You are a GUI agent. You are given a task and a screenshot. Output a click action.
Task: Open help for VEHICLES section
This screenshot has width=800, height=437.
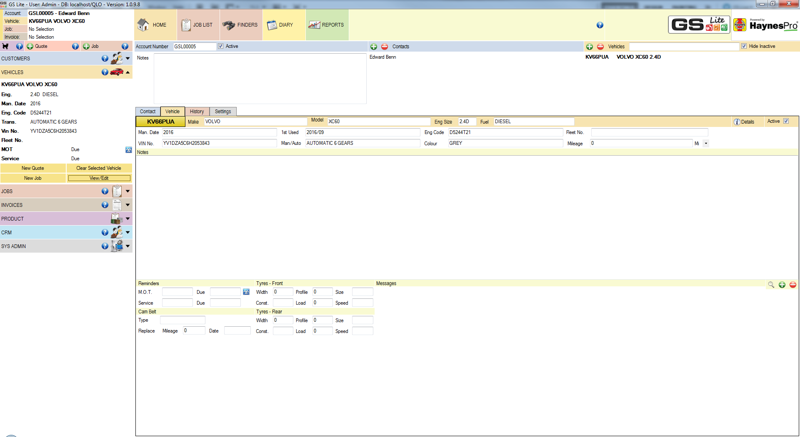pos(105,72)
